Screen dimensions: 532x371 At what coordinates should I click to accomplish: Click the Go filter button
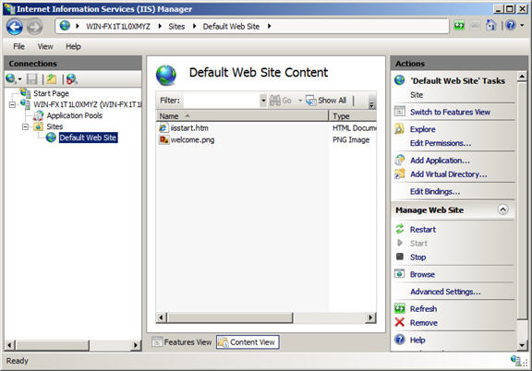coord(281,101)
